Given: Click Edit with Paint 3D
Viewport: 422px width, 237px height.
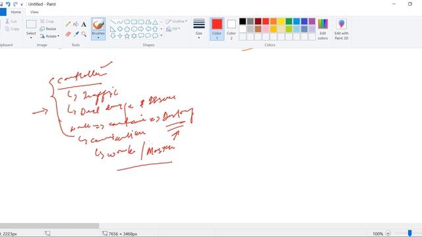Looking at the screenshot, I should point(342,29).
